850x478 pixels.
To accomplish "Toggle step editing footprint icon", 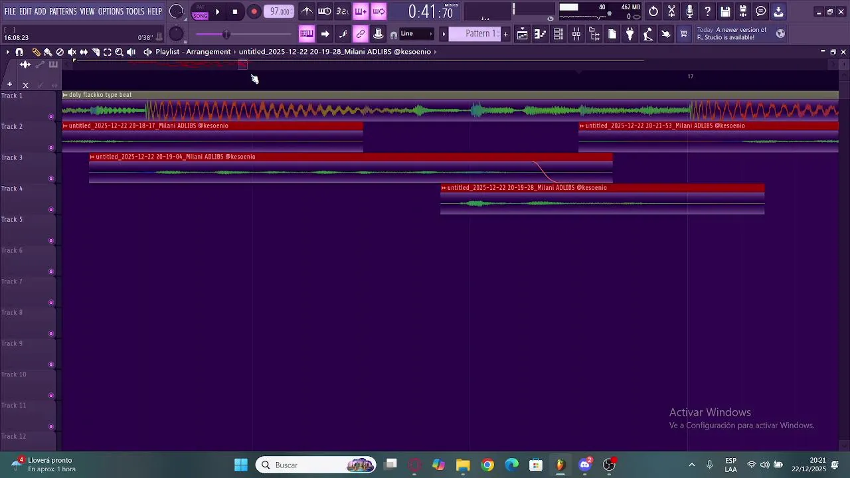I will click(x=343, y=34).
